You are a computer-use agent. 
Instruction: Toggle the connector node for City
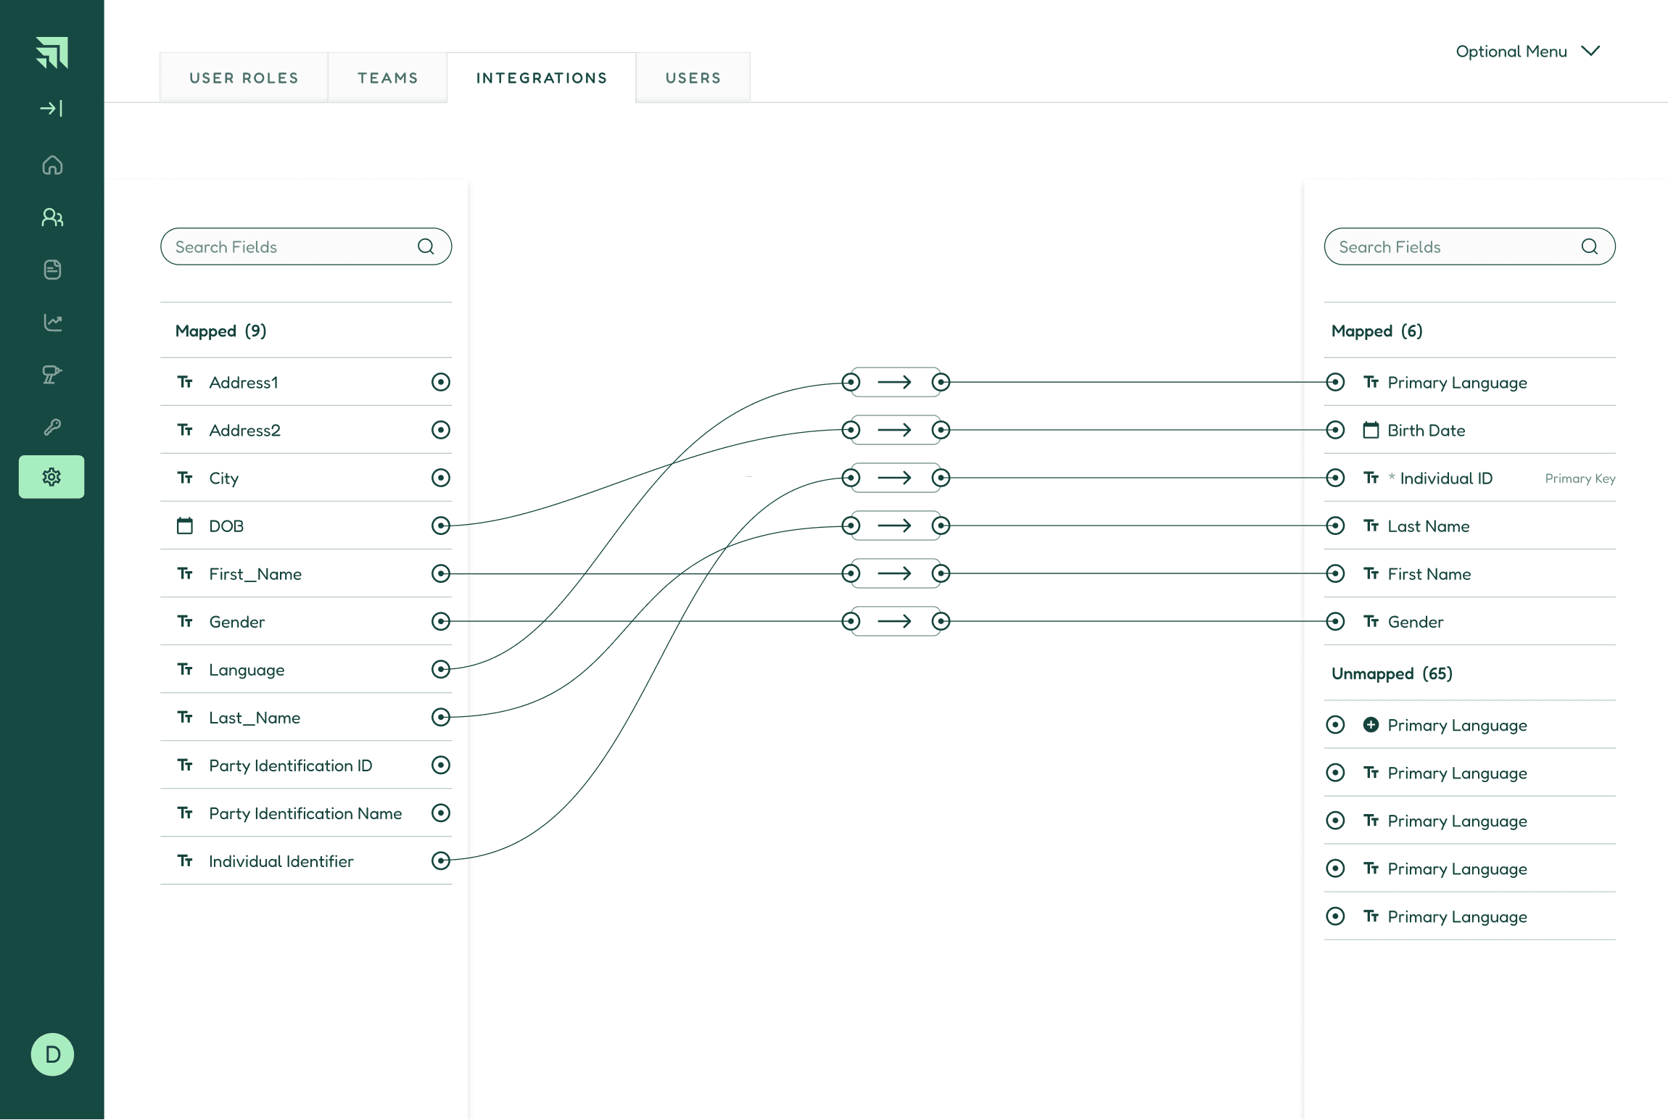pyautogui.click(x=441, y=478)
